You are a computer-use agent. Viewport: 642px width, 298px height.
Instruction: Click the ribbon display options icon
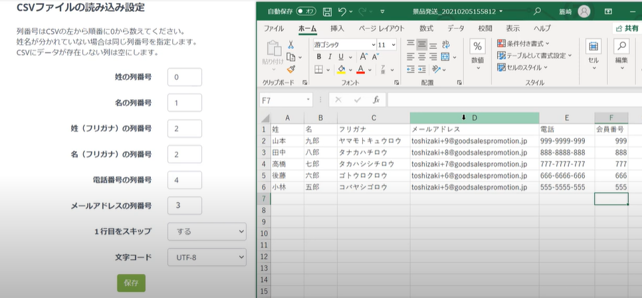608,11
